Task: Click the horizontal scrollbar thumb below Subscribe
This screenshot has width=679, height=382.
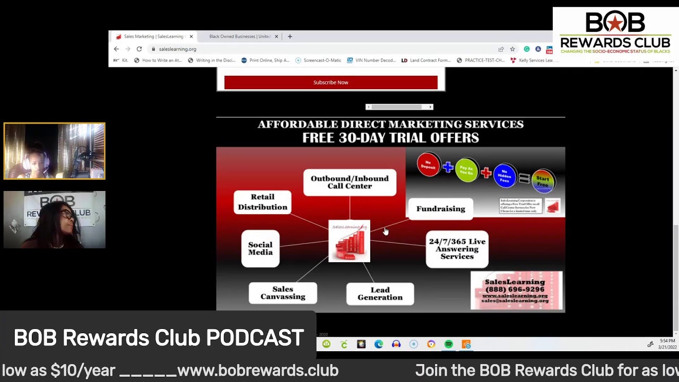Action: coord(396,107)
